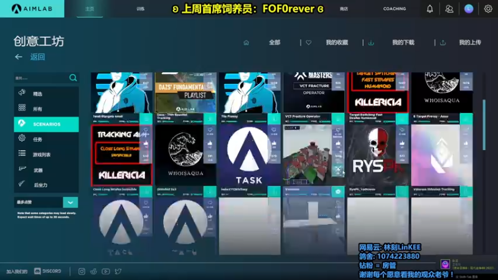
Task: Open the VCT Fracture Operator thumbnail
Action: pos(314,92)
